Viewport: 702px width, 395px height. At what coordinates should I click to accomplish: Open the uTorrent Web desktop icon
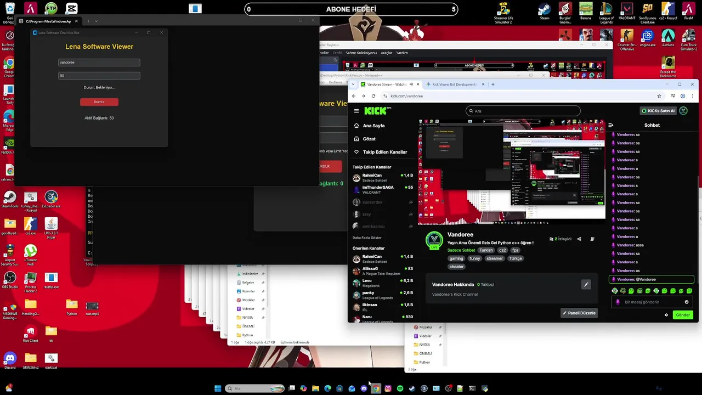click(31, 255)
